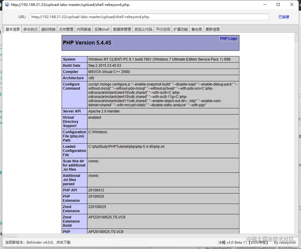Switch to the 命令执行 tab
301x249 pixels.
(x=31, y=29)
